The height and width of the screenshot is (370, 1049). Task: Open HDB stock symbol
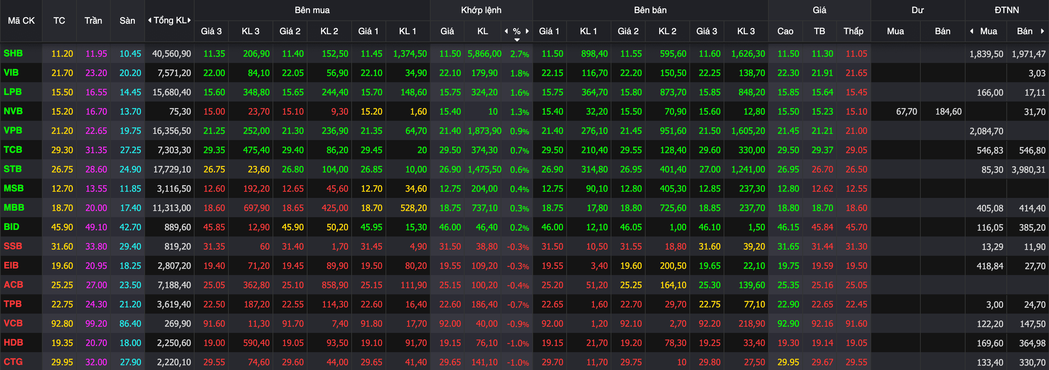pos(13,342)
